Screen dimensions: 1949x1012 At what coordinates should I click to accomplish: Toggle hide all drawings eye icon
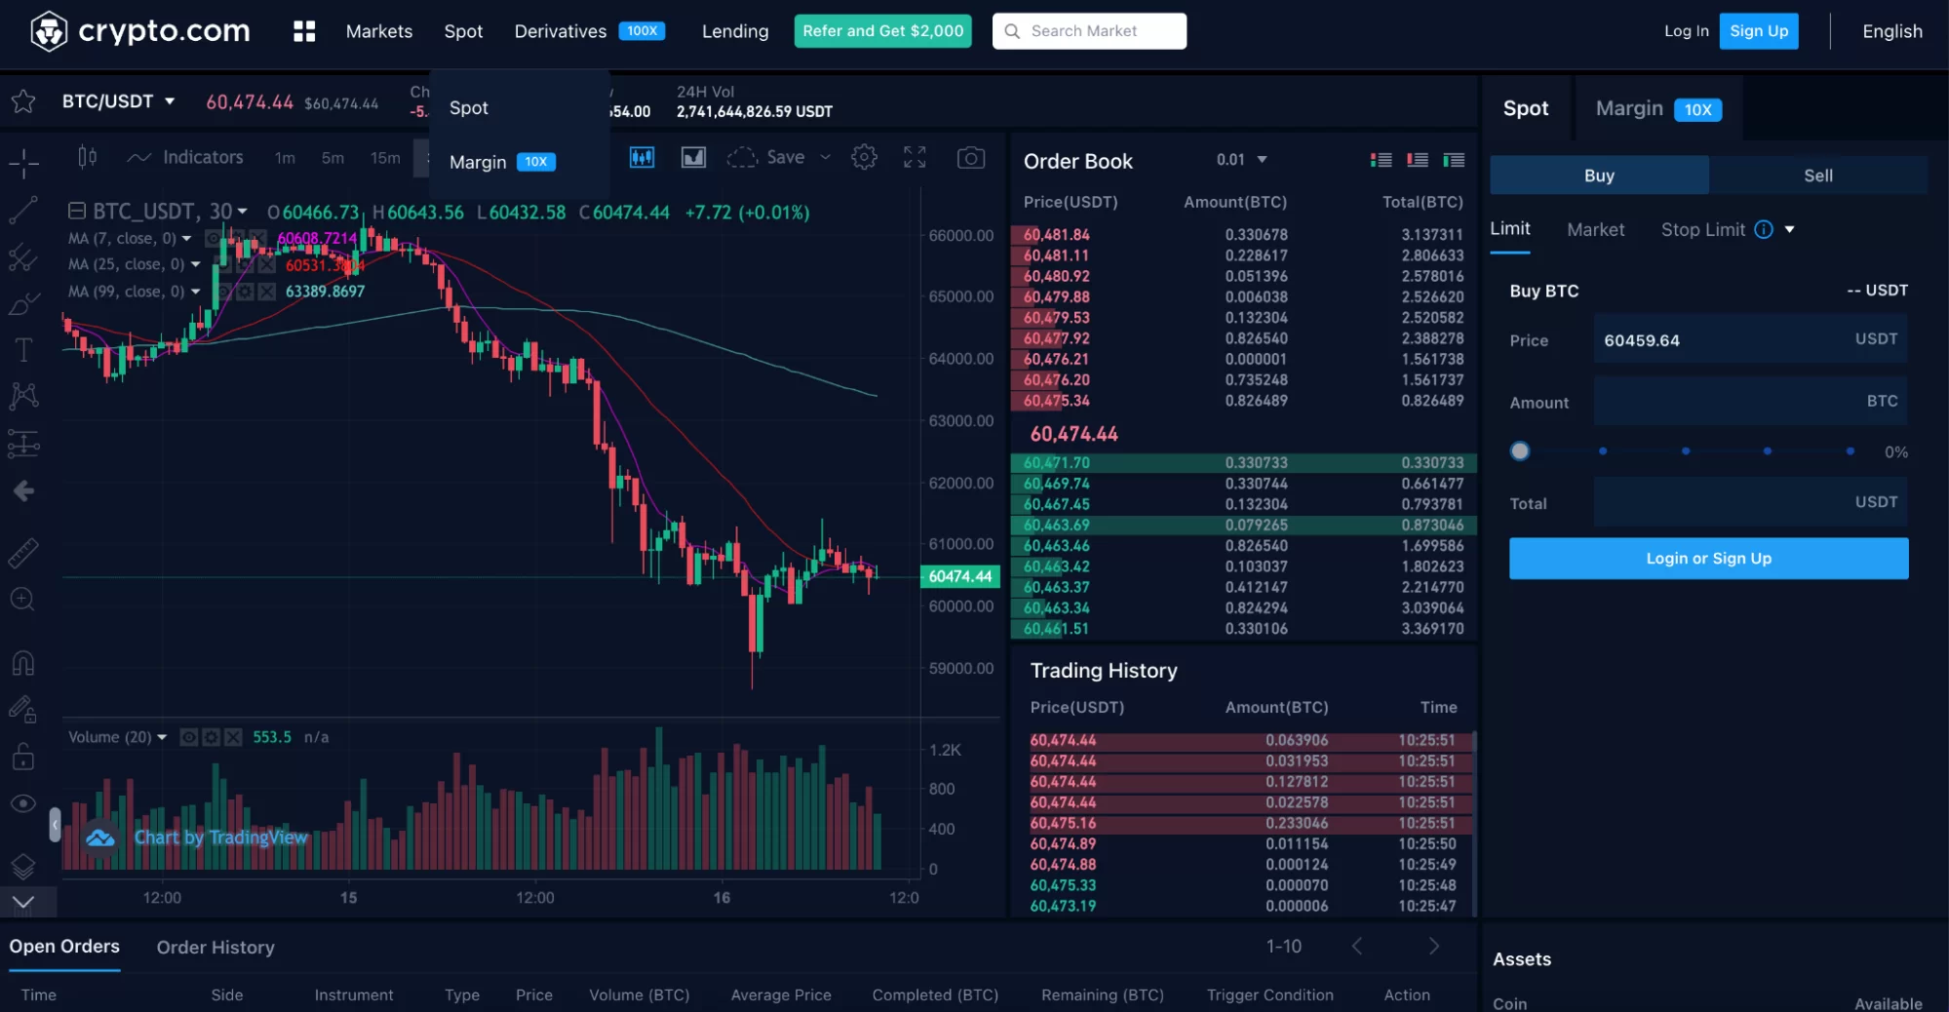tap(23, 803)
